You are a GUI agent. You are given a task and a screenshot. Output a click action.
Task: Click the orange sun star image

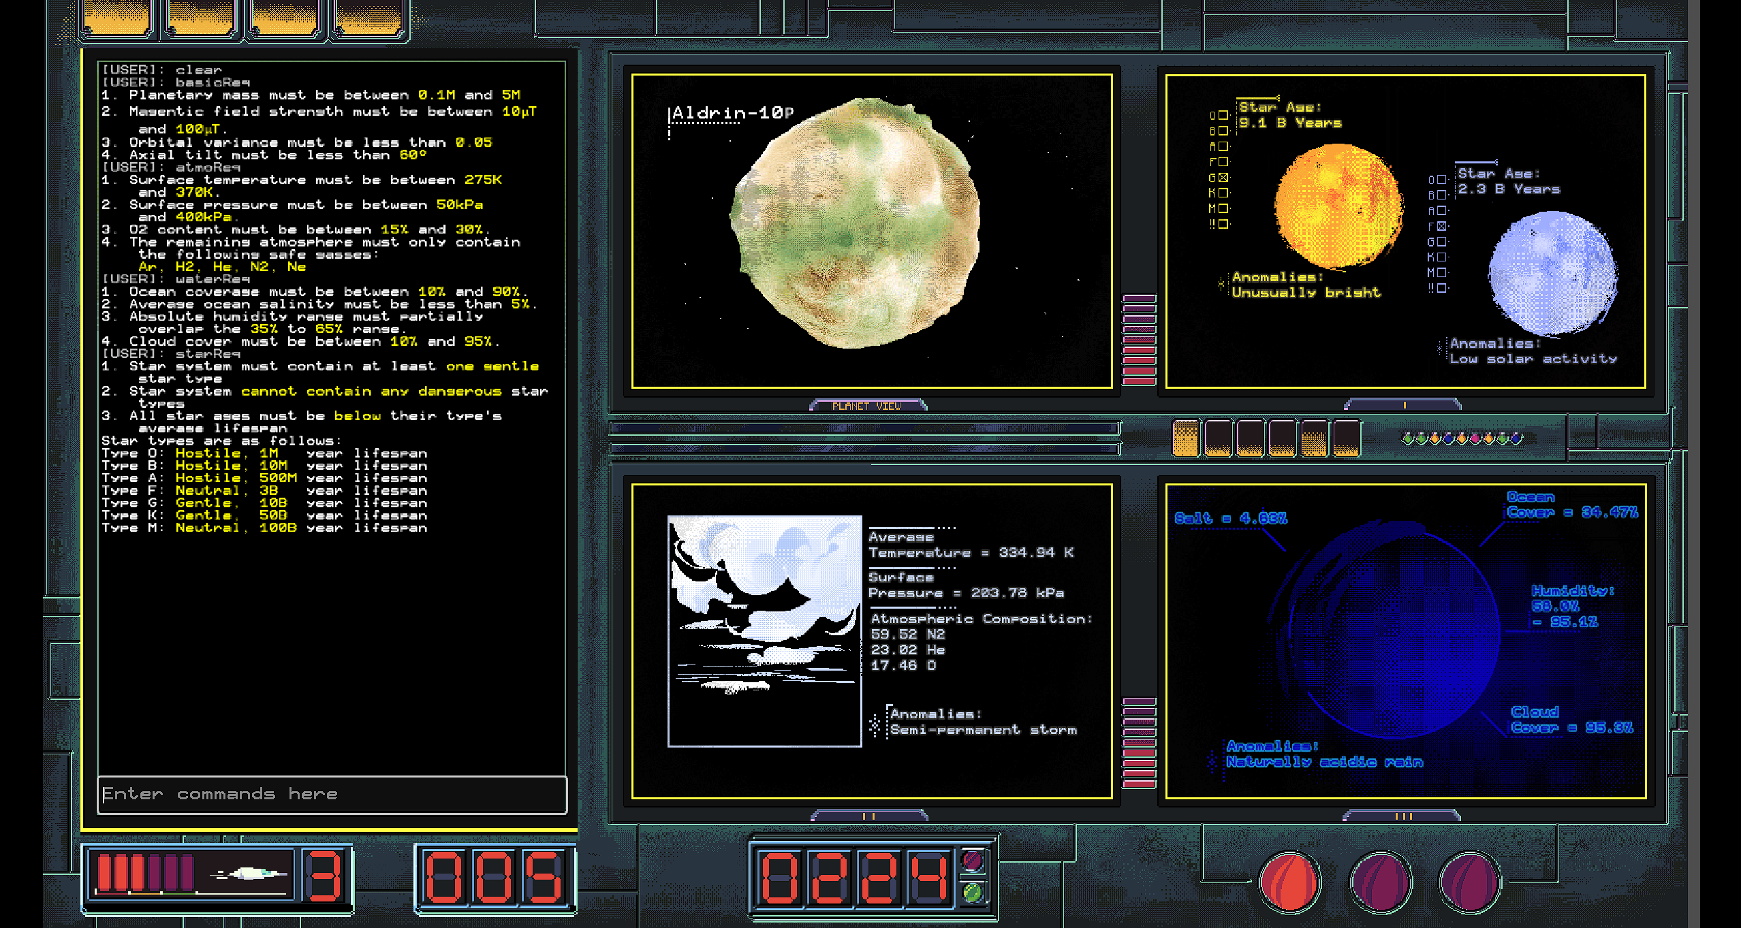[x=1338, y=206]
